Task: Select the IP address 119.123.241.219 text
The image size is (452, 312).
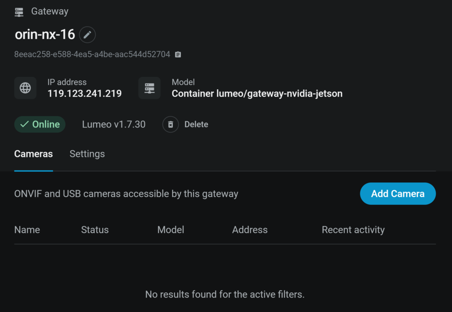Action: tap(85, 94)
